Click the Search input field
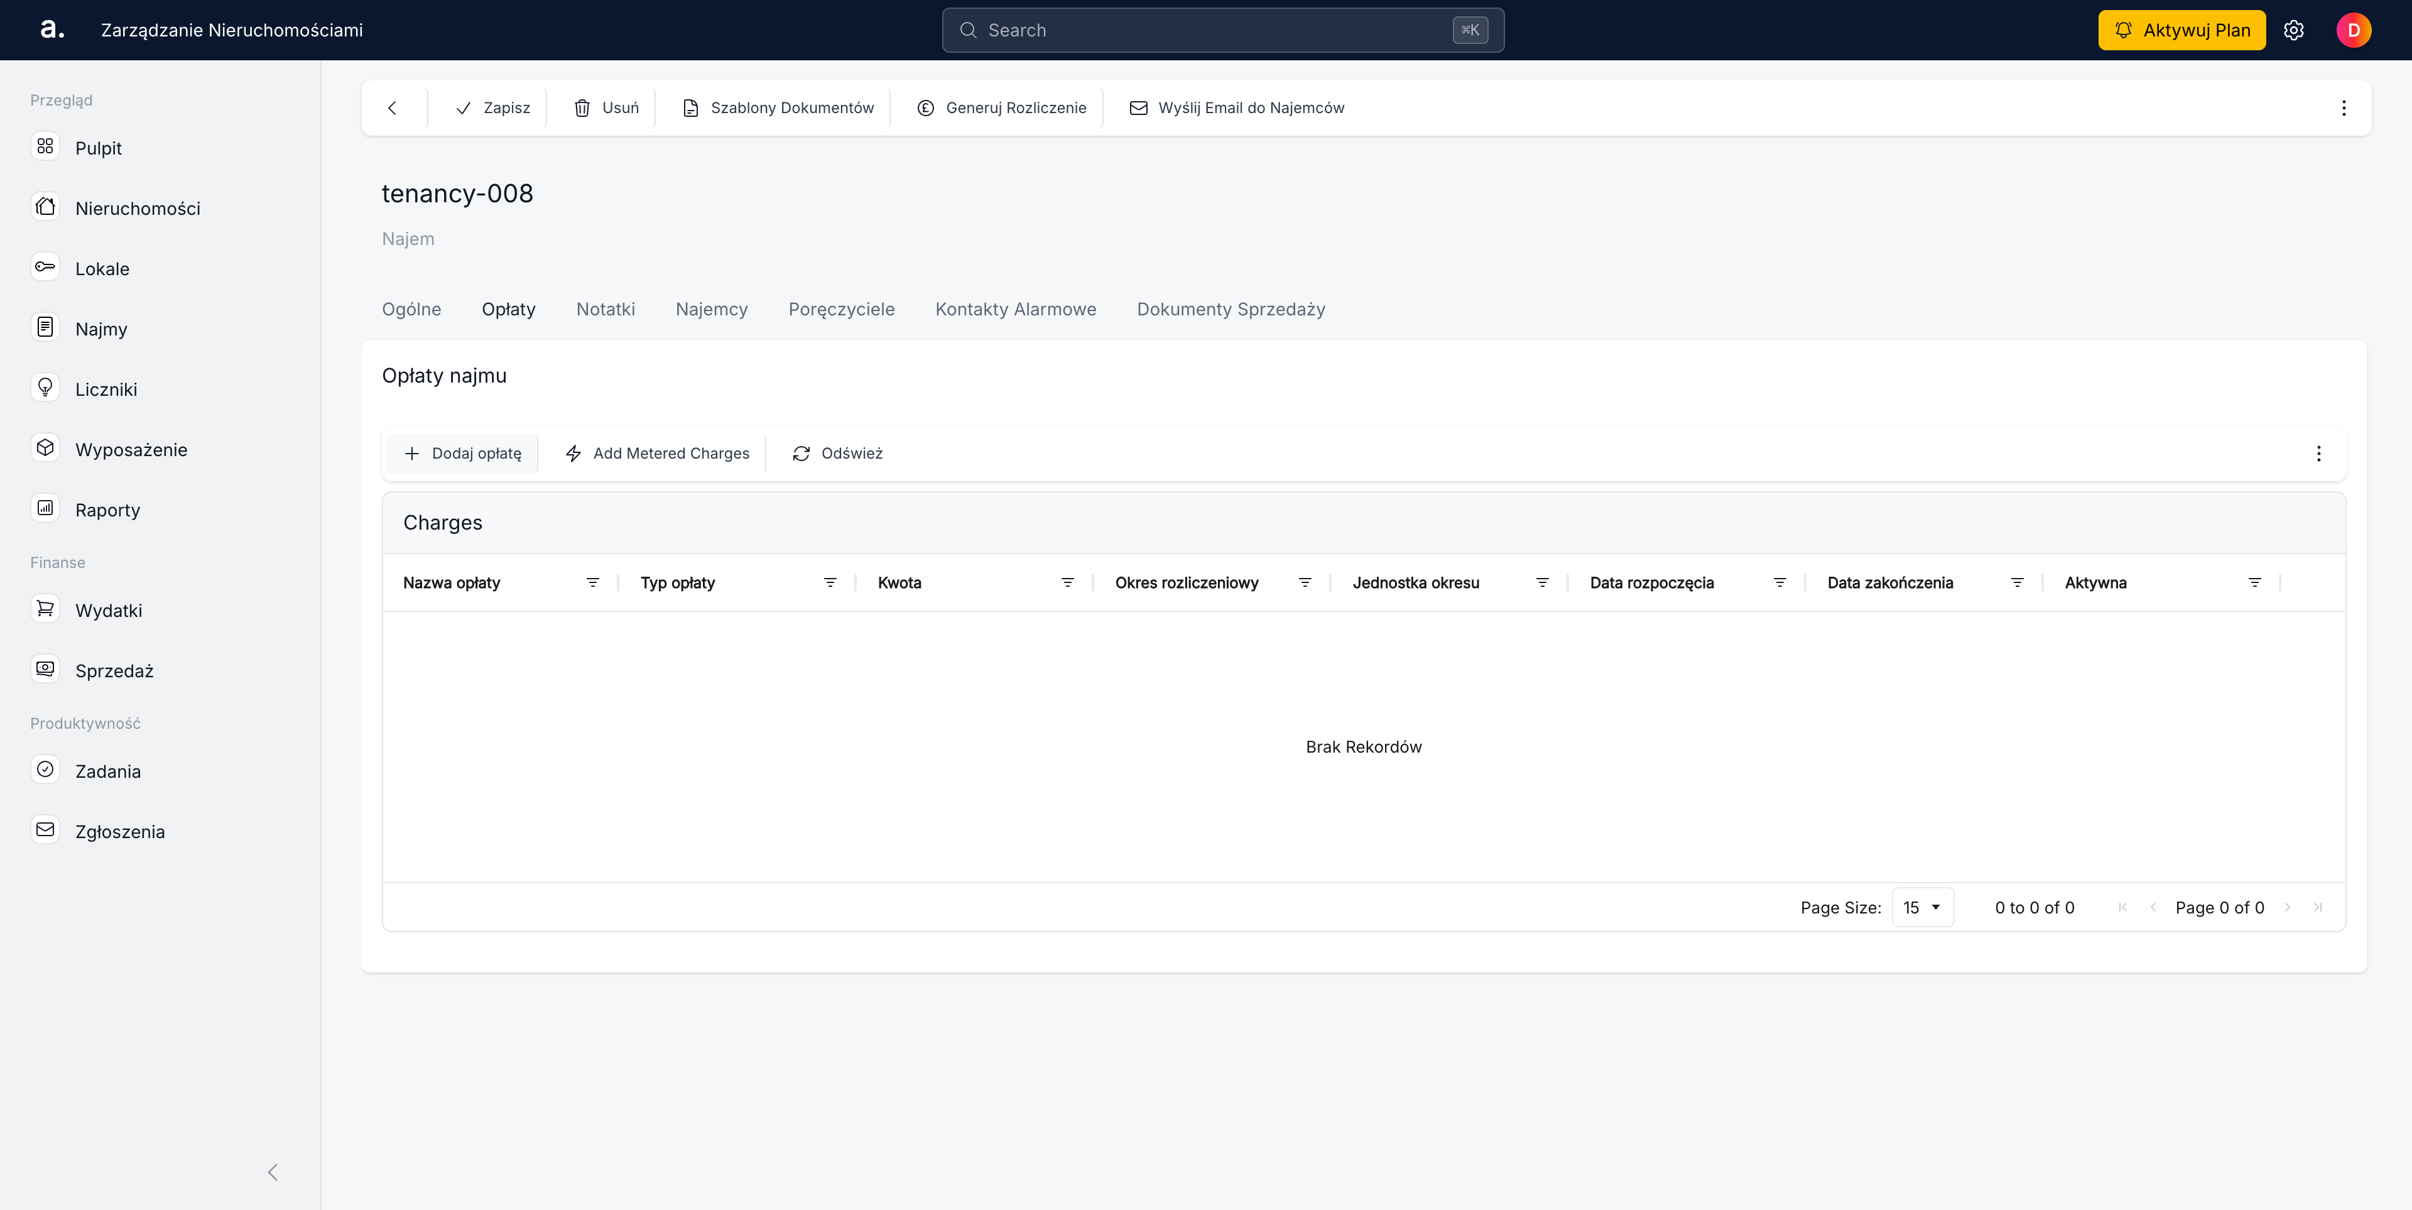 click(x=1223, y=30)
